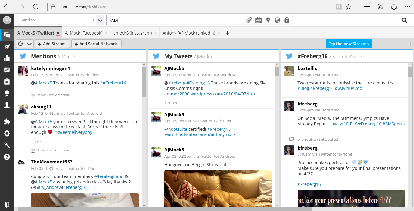
Task: Show Conversation under katelynmhogan1 mention
Action: 52,95
